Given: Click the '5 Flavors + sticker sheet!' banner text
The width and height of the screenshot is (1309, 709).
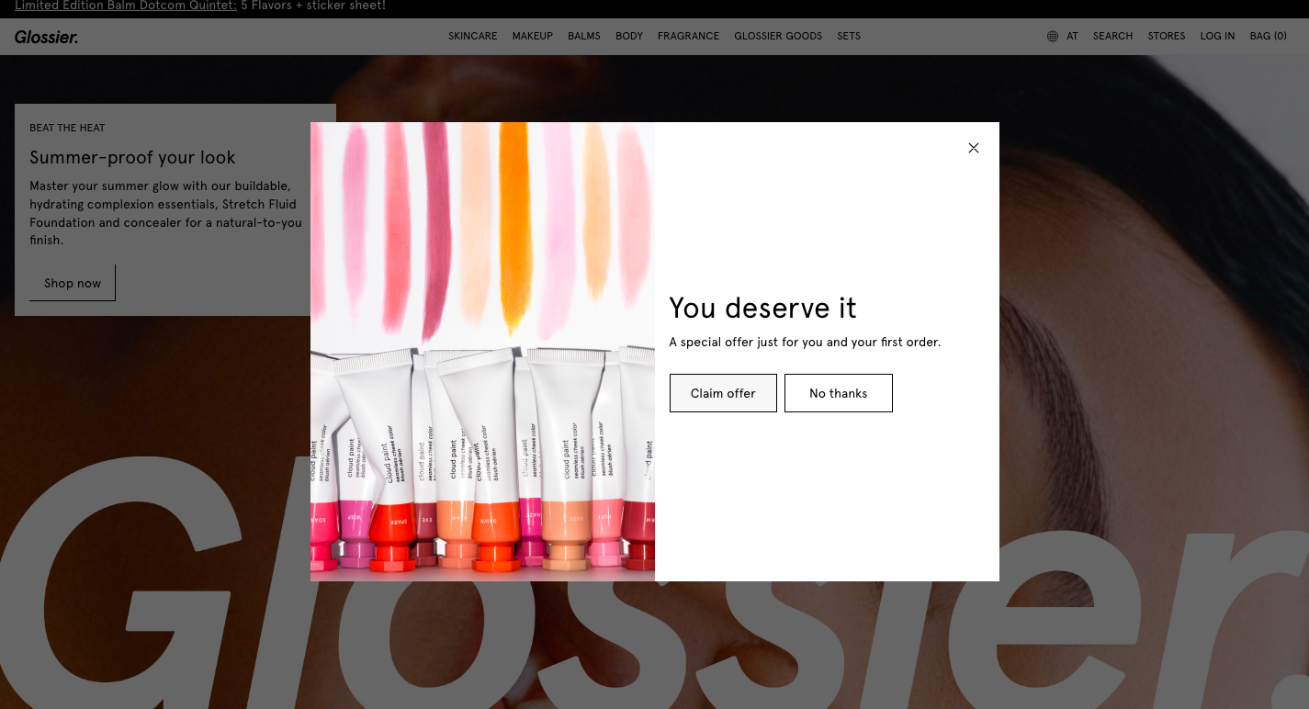Looking at the screenshot, I should pos(313,6).
